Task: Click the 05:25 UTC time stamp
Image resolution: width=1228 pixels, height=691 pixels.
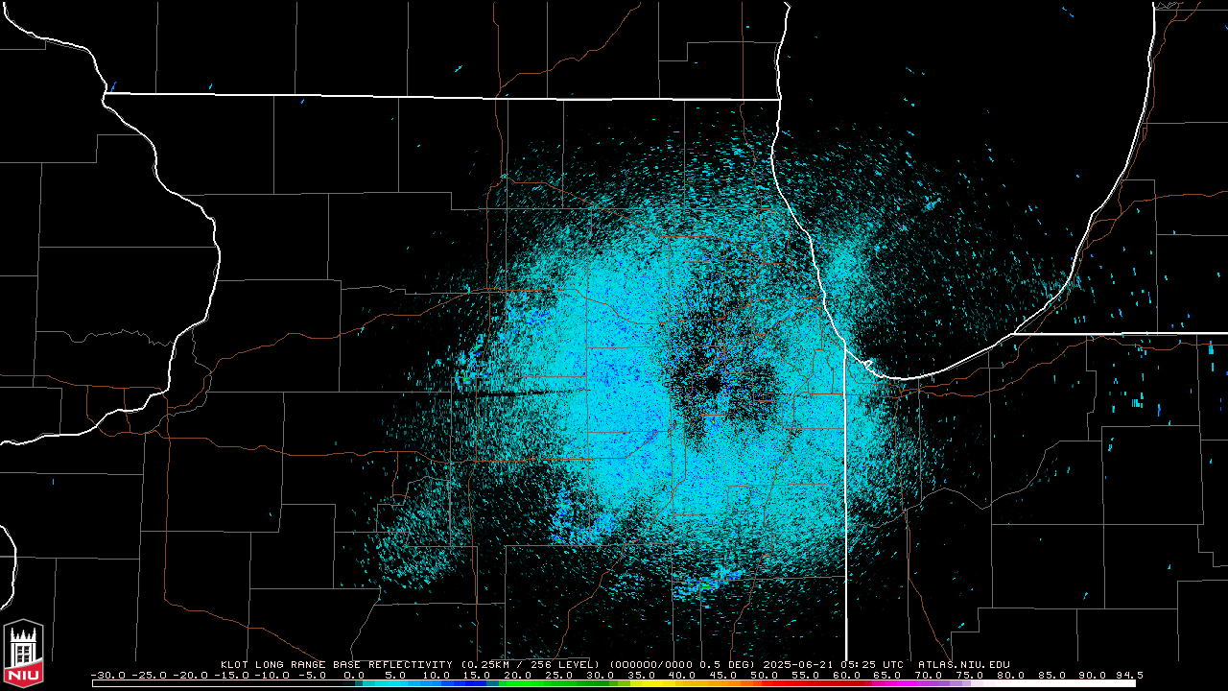Action: [x=872, y=664]
